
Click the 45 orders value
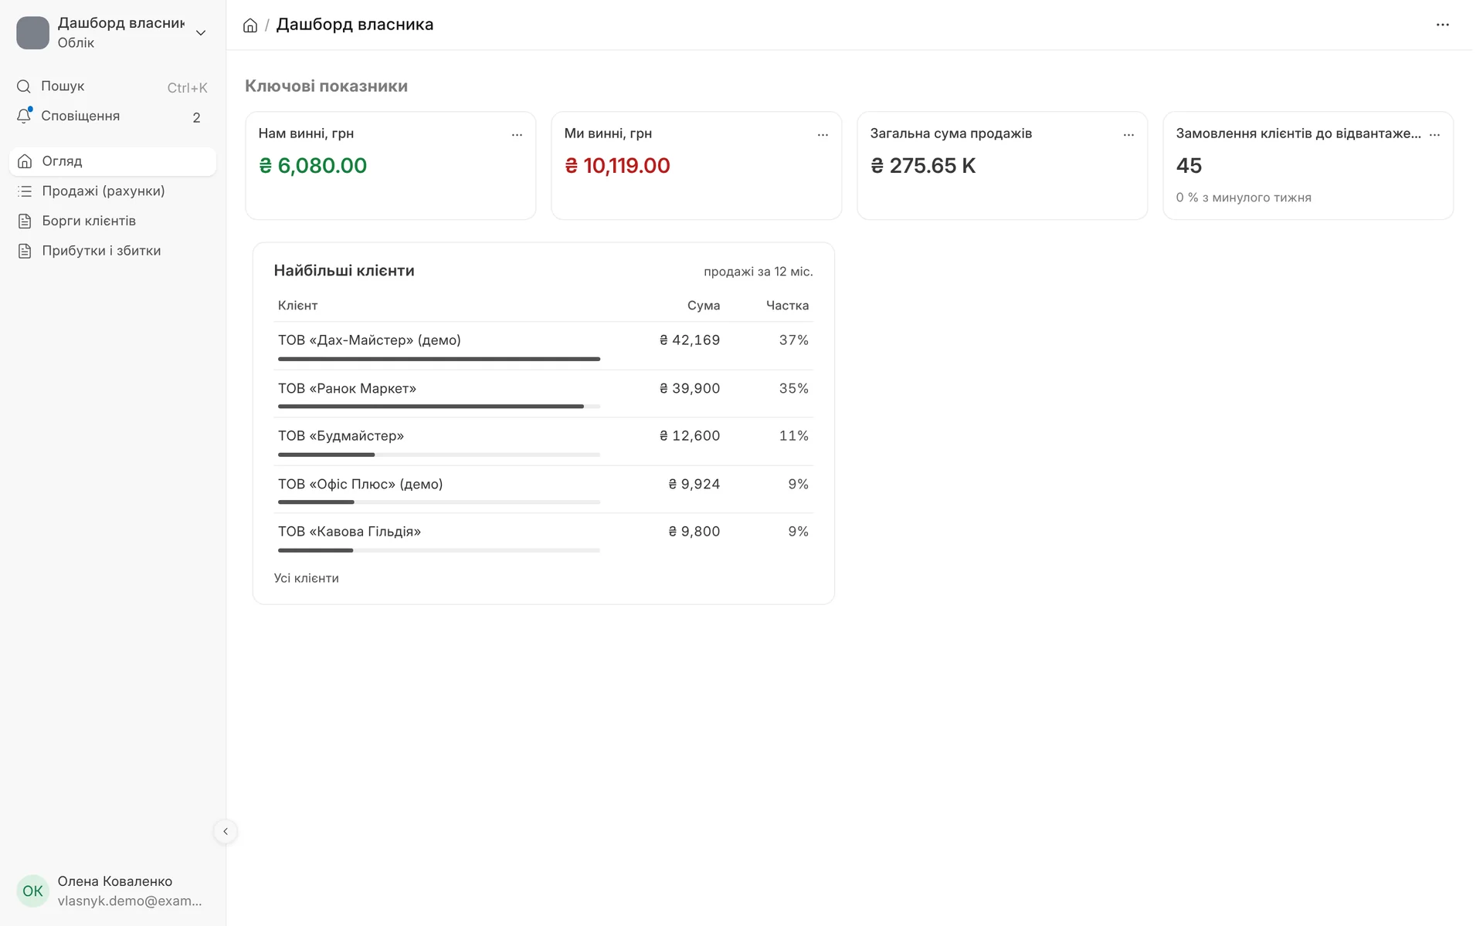[x=1189, y=166]
